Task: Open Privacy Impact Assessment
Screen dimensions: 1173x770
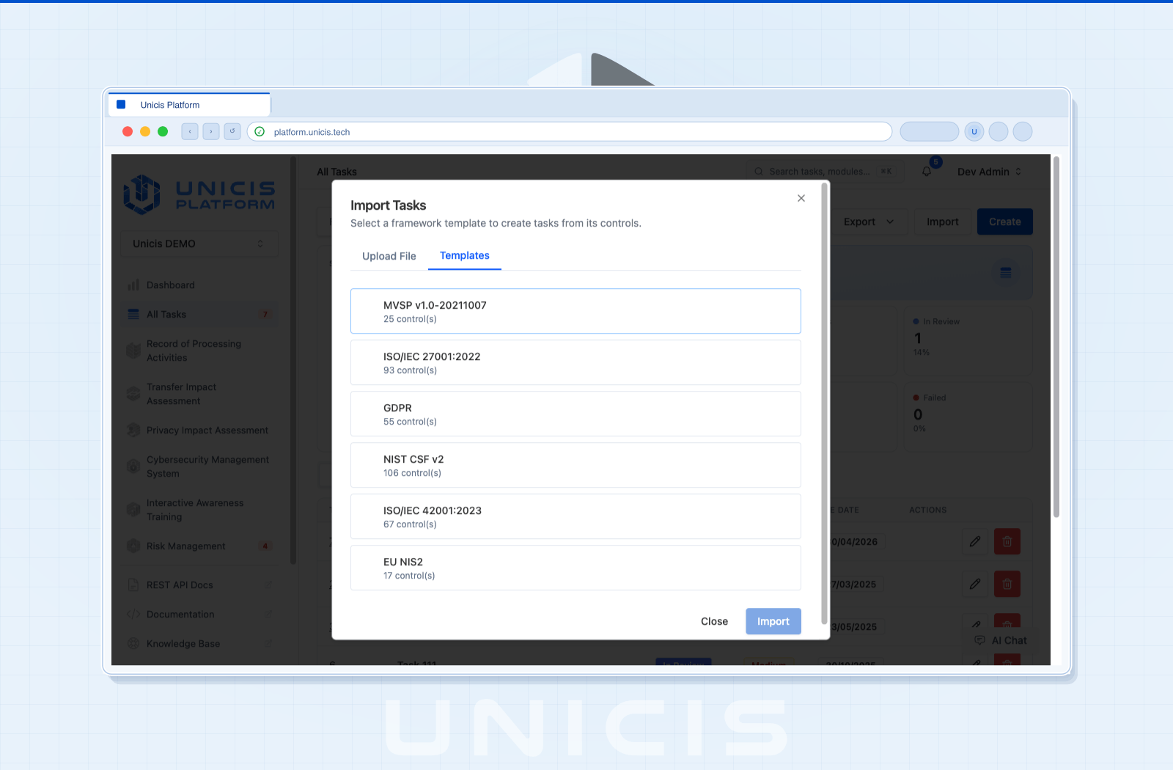Action: click(x=199, y=430)
